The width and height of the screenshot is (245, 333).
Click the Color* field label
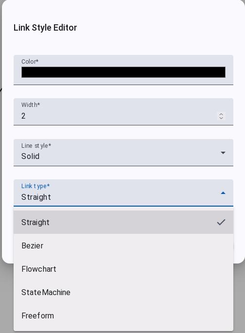point(30,62)
